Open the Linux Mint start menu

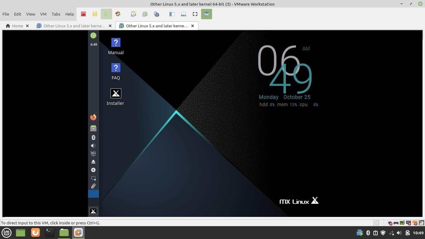[x=7, y=232]
